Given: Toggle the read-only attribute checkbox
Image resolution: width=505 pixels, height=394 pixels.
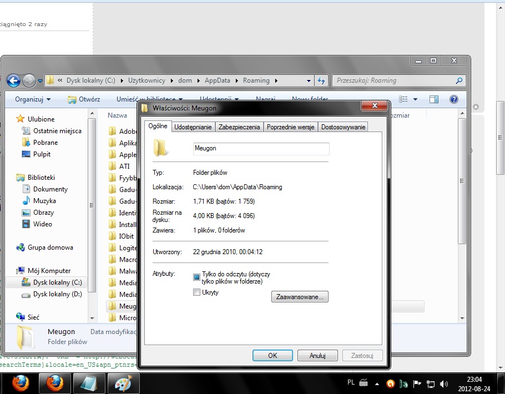Looking at the screenshot, I should (x=196, y=277).
